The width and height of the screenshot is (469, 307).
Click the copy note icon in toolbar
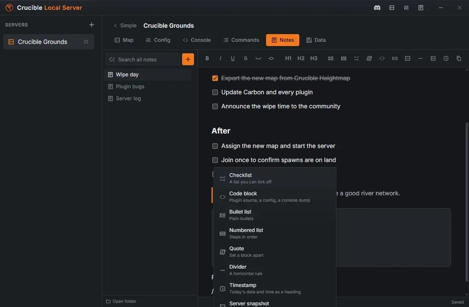pos(459,58)
